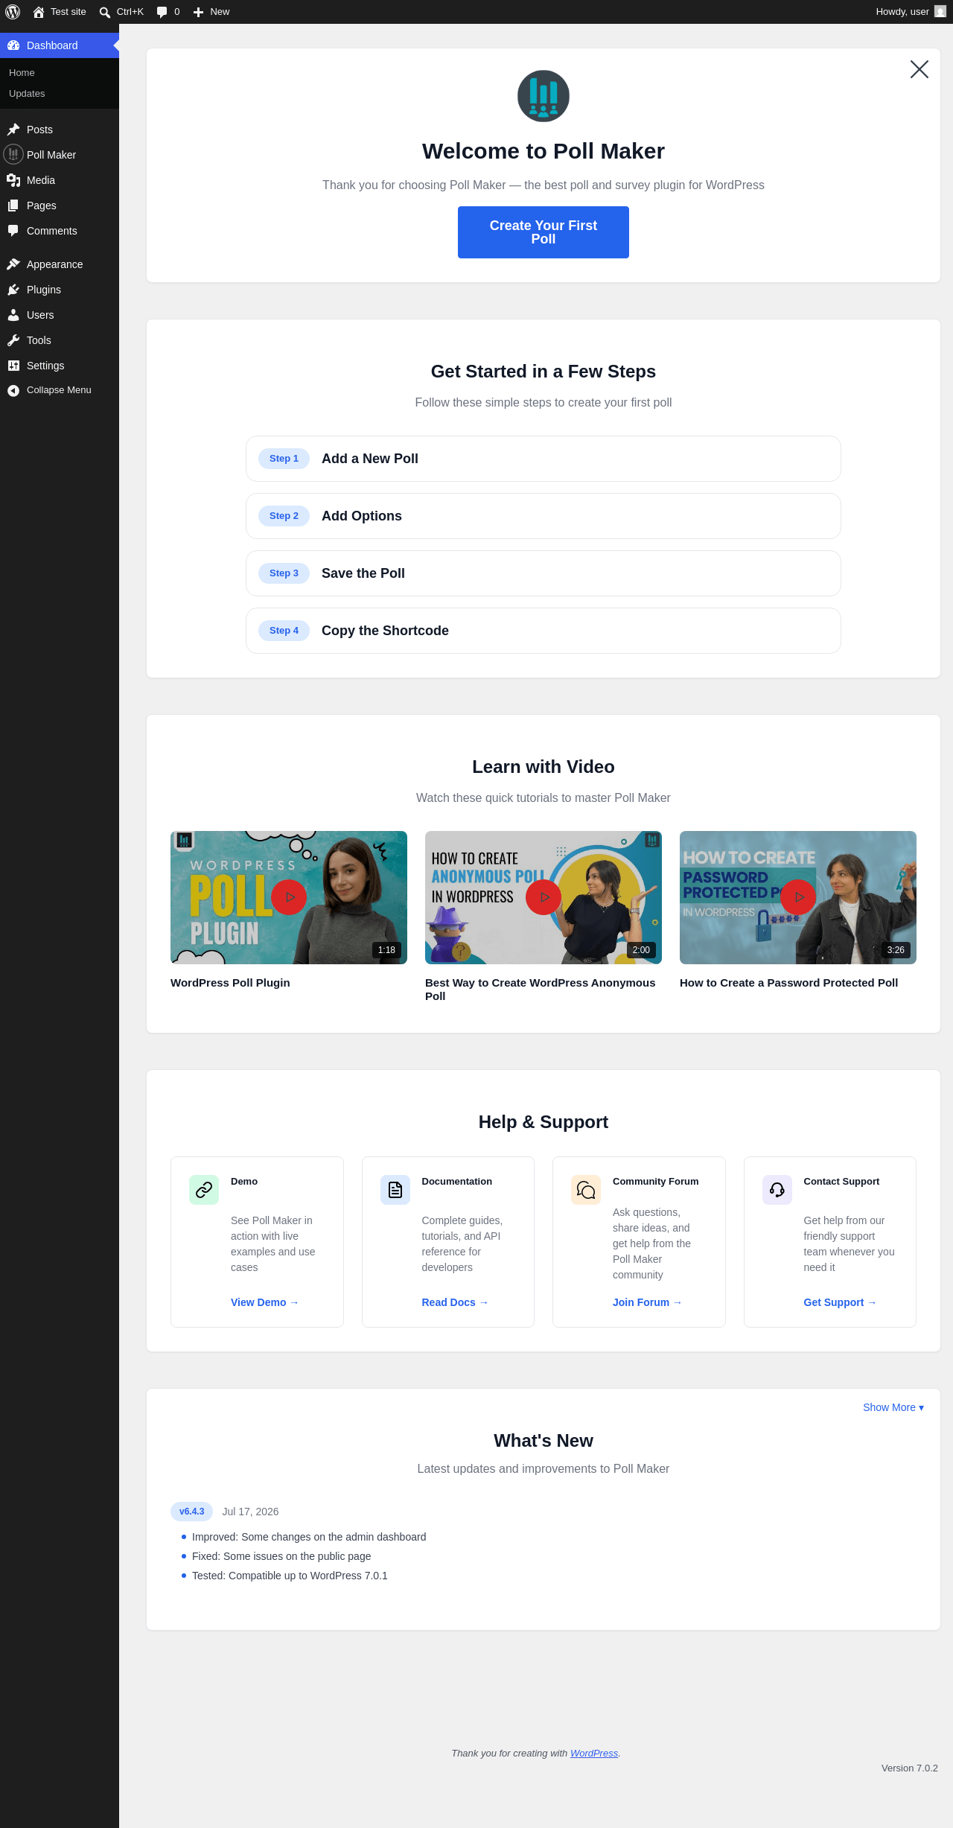Open the Settings menu label
The image size is (953, 1828).
pos(45,366)
